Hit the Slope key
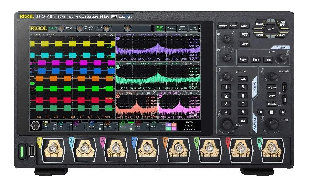Image resolution: width=312 pixels, height=180 pixels. point(256,60)
